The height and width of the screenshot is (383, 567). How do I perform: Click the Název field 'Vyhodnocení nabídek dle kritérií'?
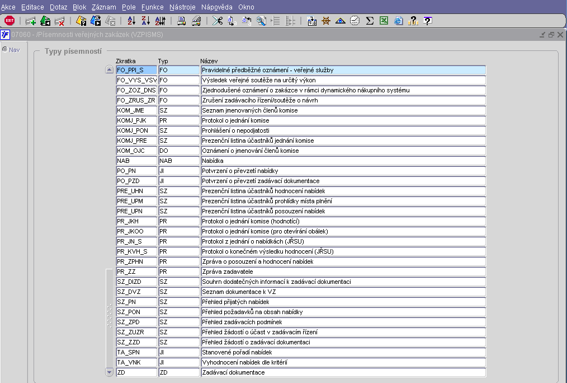[x=343, y=362]
